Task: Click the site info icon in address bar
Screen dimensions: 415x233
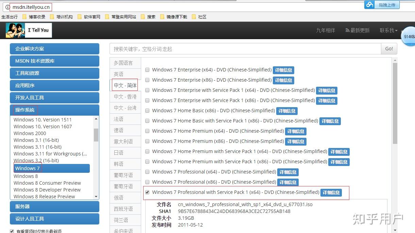Action: coord(7,7)
